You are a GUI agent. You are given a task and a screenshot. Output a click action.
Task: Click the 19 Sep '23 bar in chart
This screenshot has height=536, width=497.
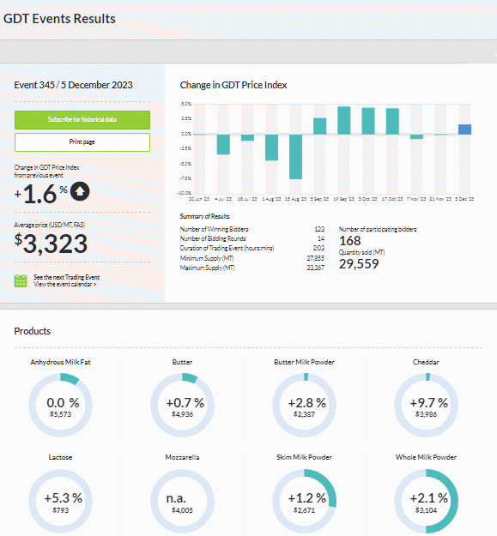coord(343,120)
